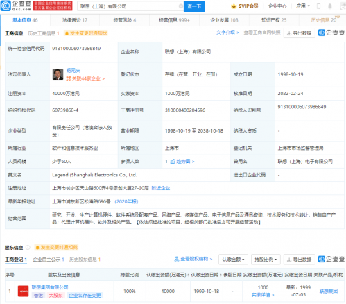This screenshot has height=304, width=346.
Task: Select 工商登记 shareholder tab
Action: click(16, 260)
